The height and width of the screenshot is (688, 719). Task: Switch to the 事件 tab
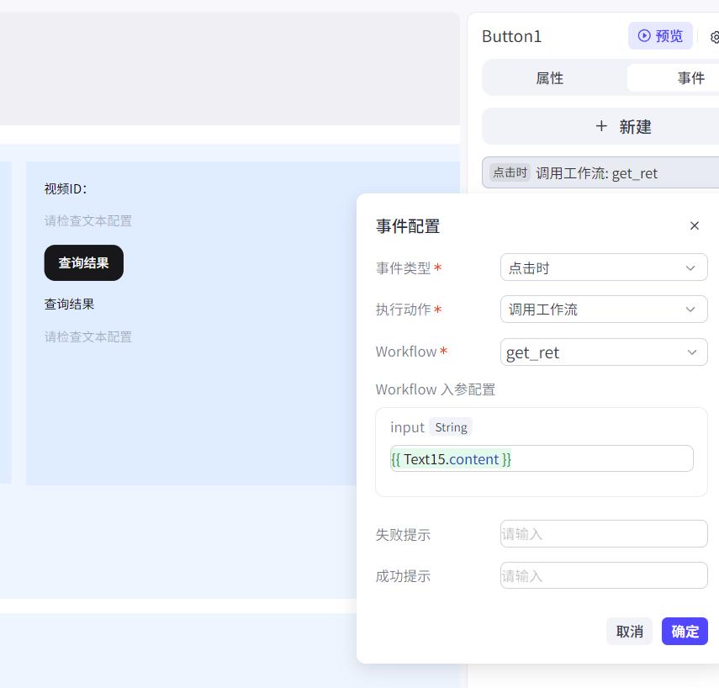[691, 77]
